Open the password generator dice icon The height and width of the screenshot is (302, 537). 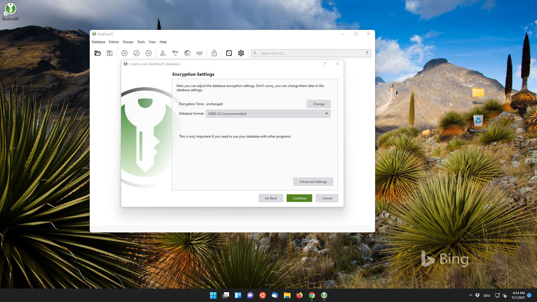coord(229,53)
